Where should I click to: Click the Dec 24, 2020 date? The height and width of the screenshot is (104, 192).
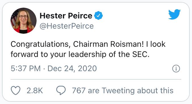[72, 68]
